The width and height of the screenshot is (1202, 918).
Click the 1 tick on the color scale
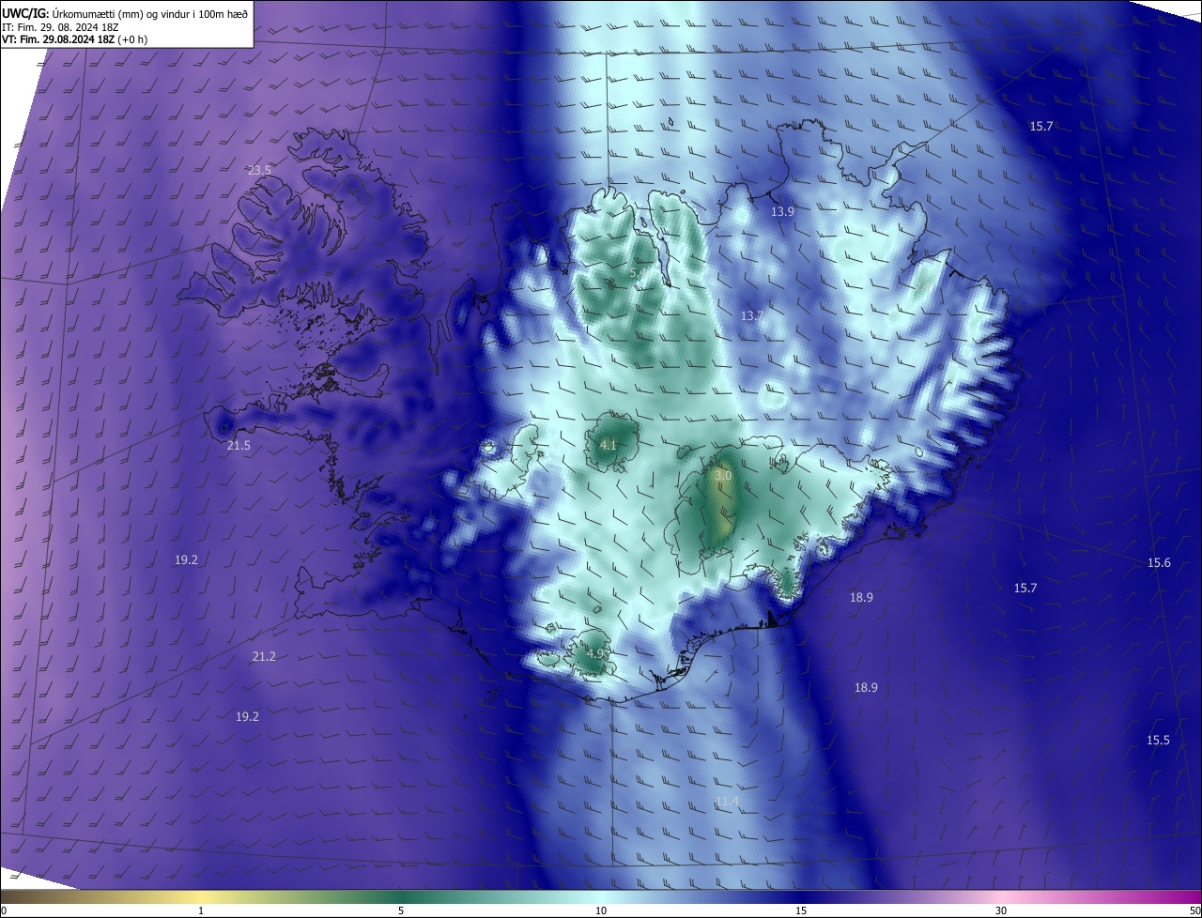pos(201,910)
